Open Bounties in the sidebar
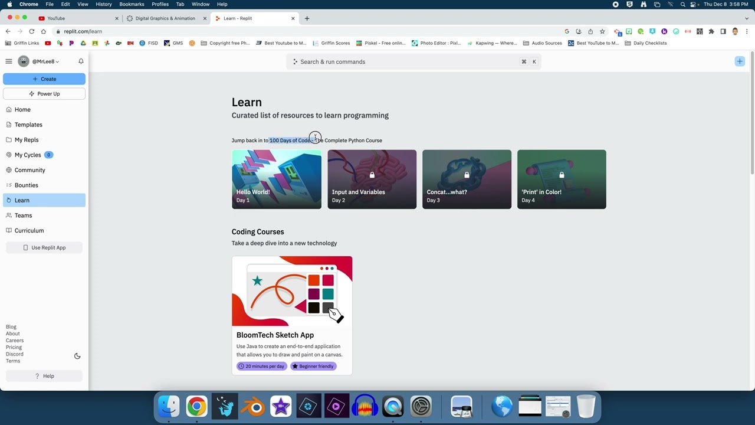755x425 pixels. [44, 185]
